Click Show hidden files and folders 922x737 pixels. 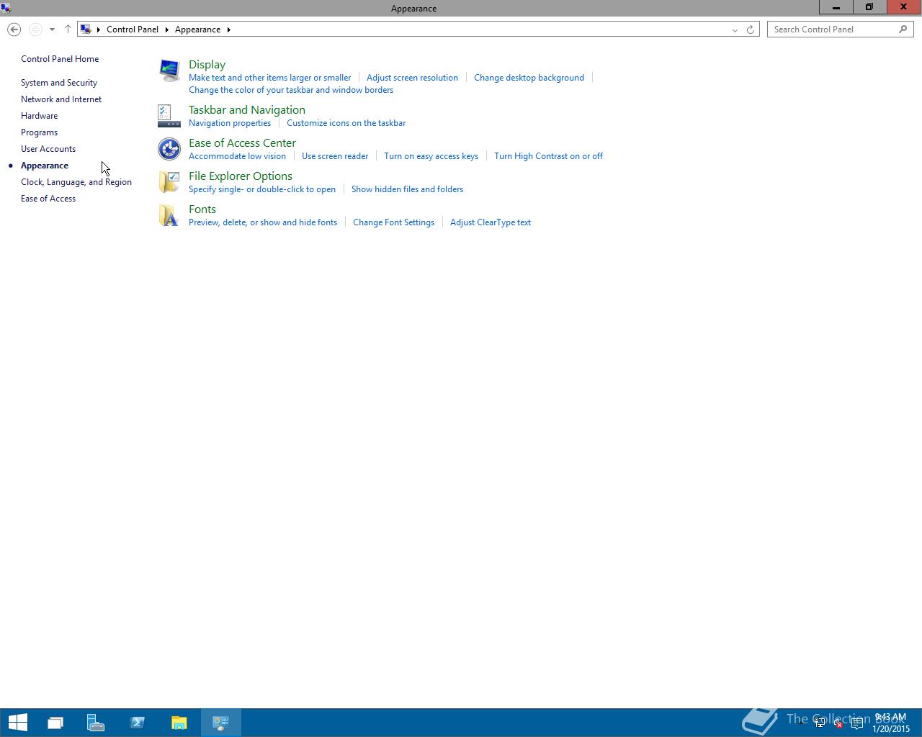point(407,189)
